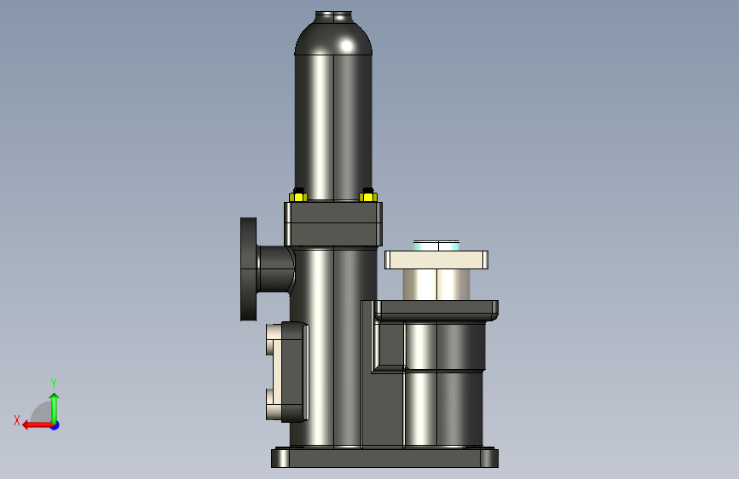Select the collar block below the yellow nuts
Image resolution: width=739 pixels, height=479 pixels.
(333, 224)
